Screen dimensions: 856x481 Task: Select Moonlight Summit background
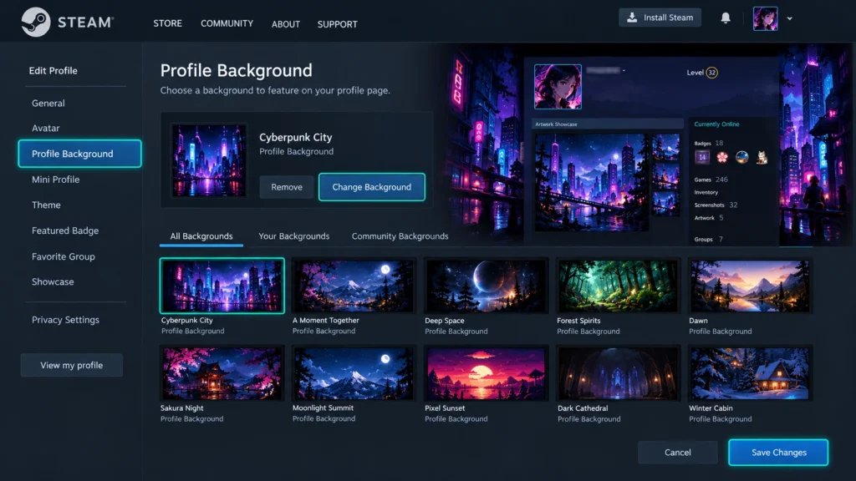[x=354, y=373]
